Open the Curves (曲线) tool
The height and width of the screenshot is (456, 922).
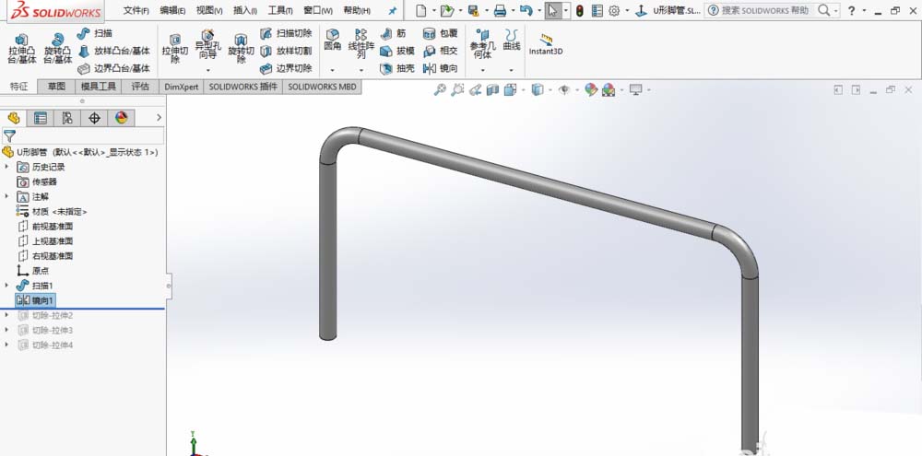coord(511,41)
